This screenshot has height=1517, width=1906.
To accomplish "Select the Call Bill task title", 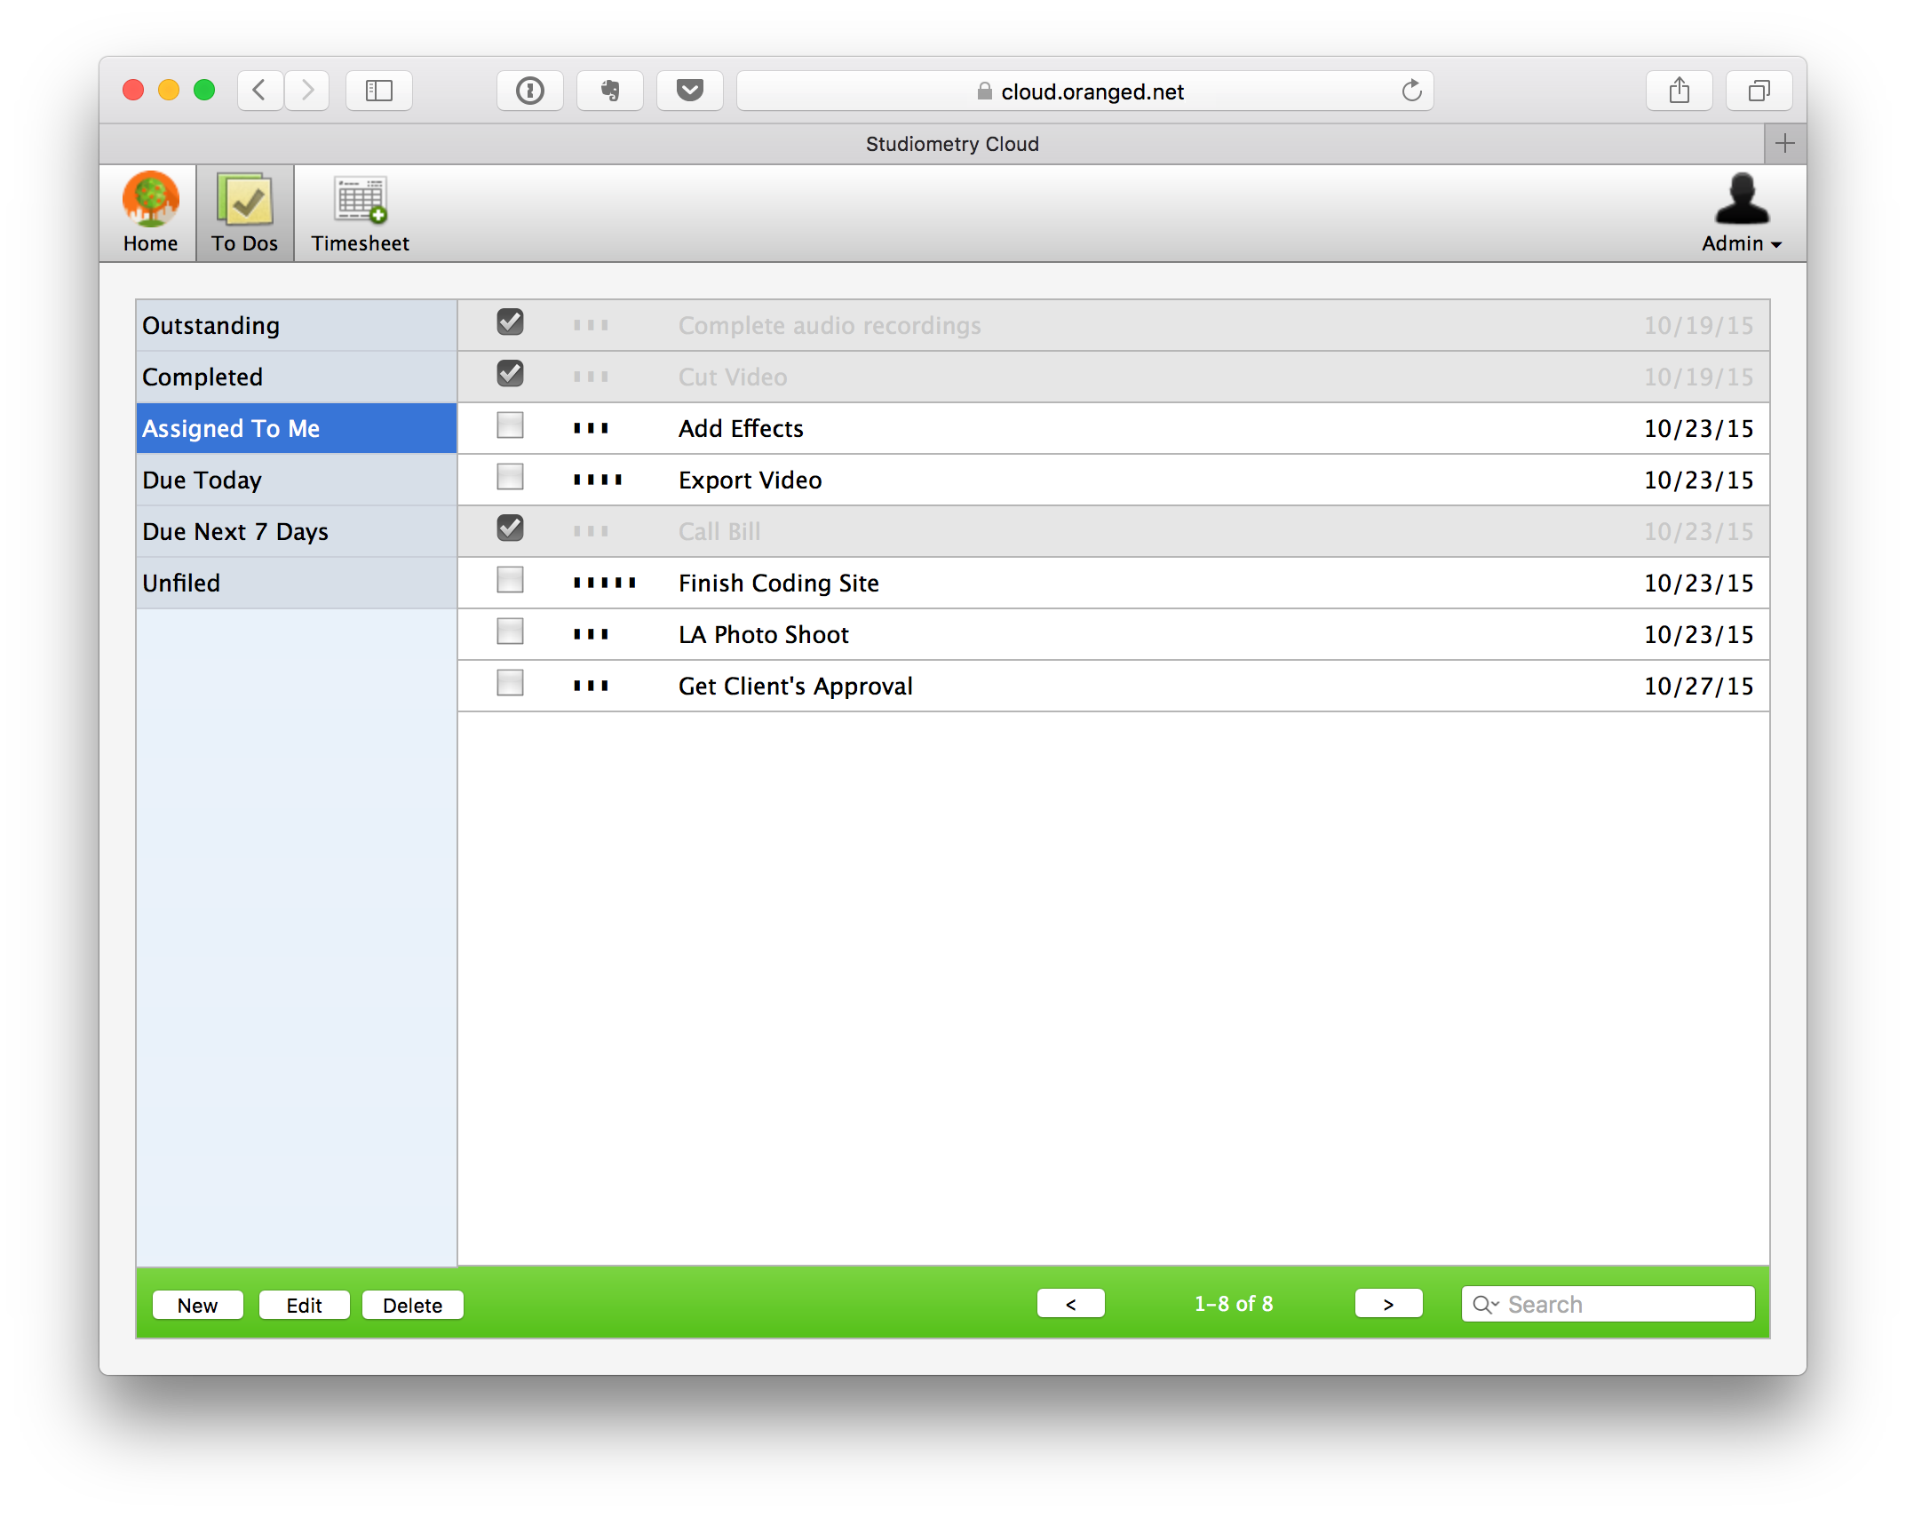I will [719, 532].
